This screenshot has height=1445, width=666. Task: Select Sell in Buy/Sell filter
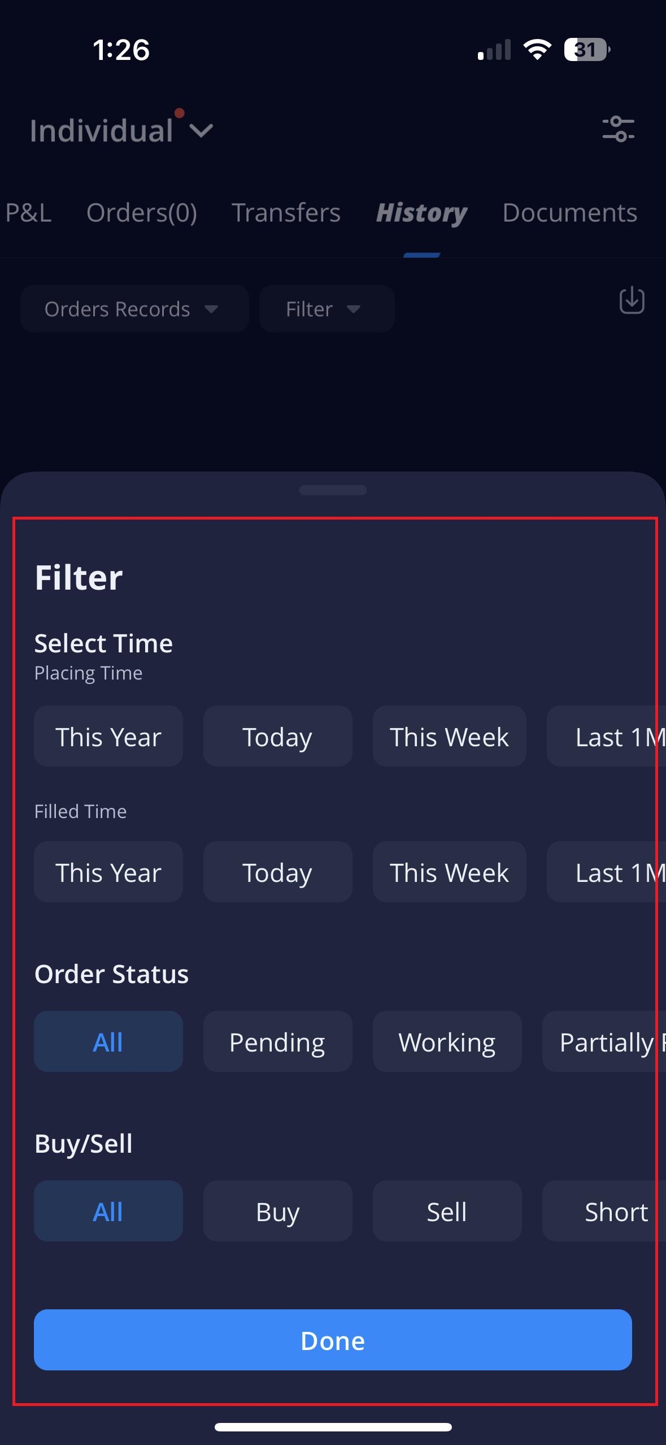click(x=447, y=1212)
